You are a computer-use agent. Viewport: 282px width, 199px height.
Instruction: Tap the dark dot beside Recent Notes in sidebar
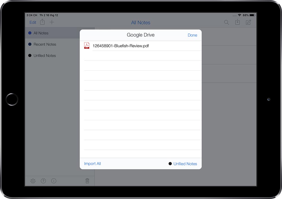coord(30,44)
